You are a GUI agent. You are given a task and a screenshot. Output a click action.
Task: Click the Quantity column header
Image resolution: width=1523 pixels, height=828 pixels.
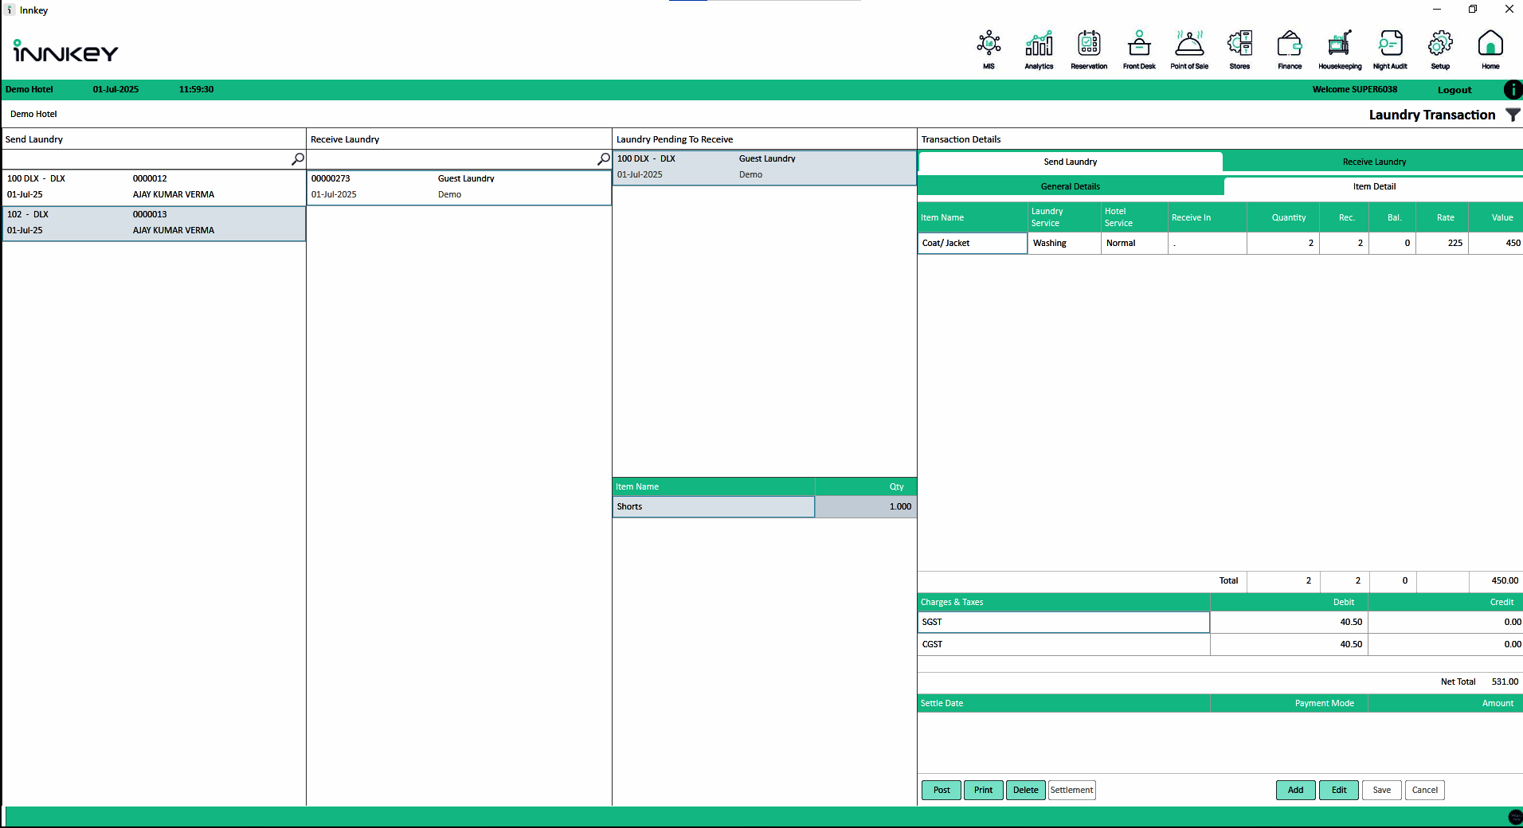pos(1283,217)
